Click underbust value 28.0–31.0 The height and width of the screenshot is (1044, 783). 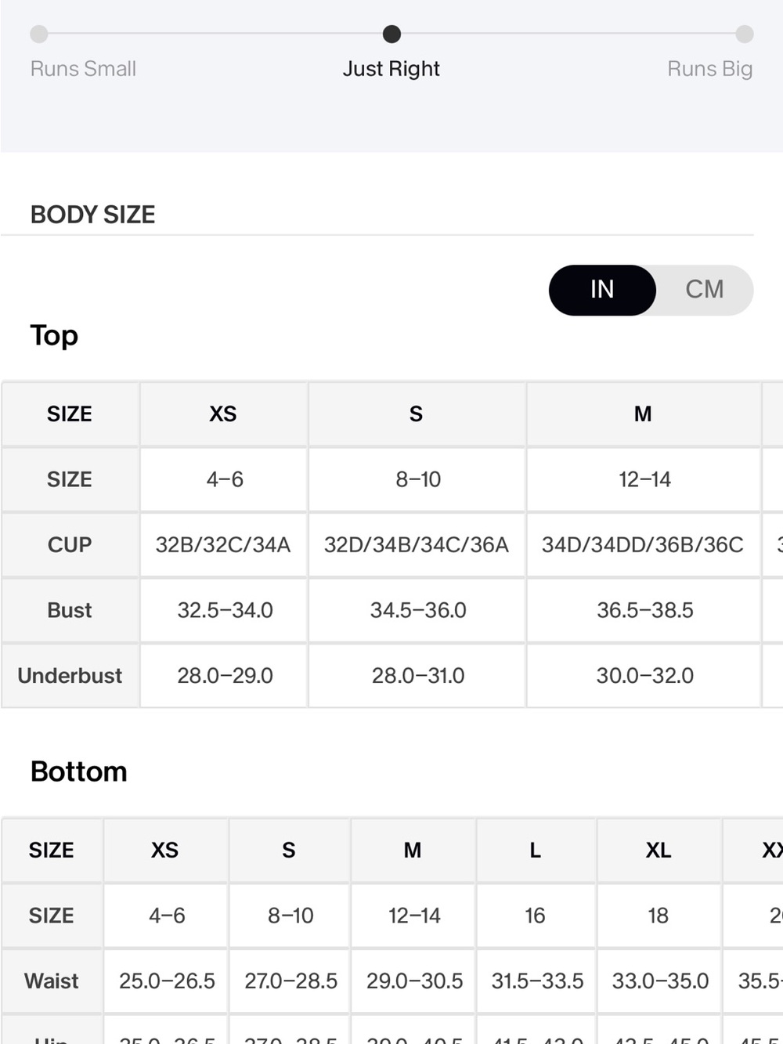(x=418, y=675)
